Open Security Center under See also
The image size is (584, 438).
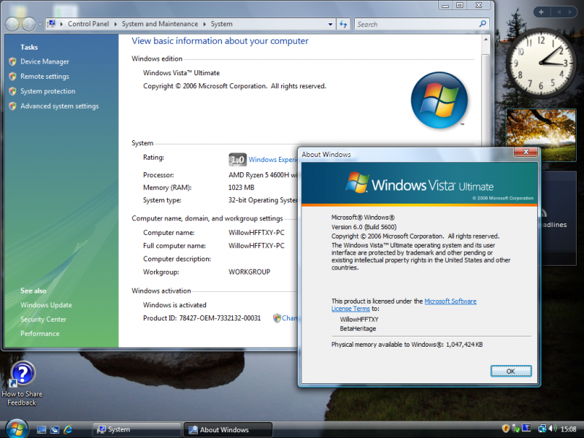coord(43,319)
